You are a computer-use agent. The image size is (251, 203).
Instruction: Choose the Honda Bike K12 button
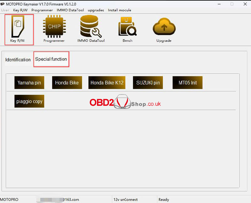coord(107,83)
